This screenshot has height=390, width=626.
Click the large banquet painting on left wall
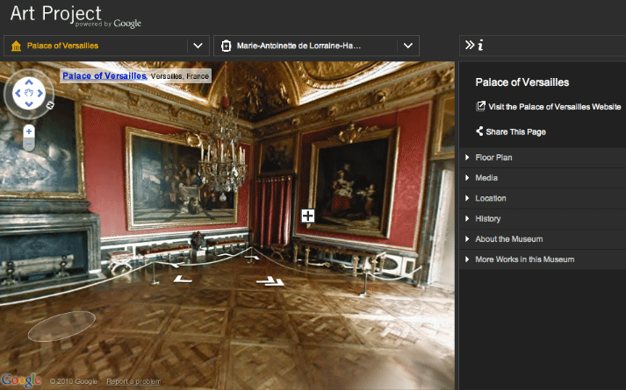(182, 179)
